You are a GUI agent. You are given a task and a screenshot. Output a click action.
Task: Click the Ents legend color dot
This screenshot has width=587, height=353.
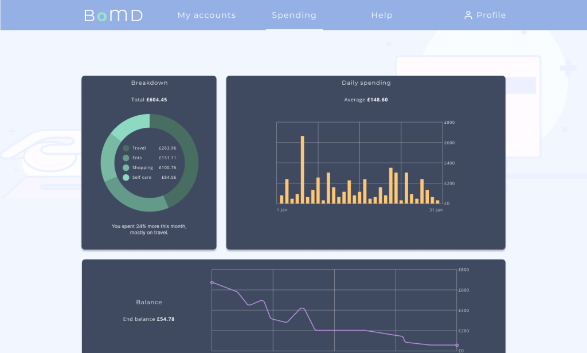point(126,158)
